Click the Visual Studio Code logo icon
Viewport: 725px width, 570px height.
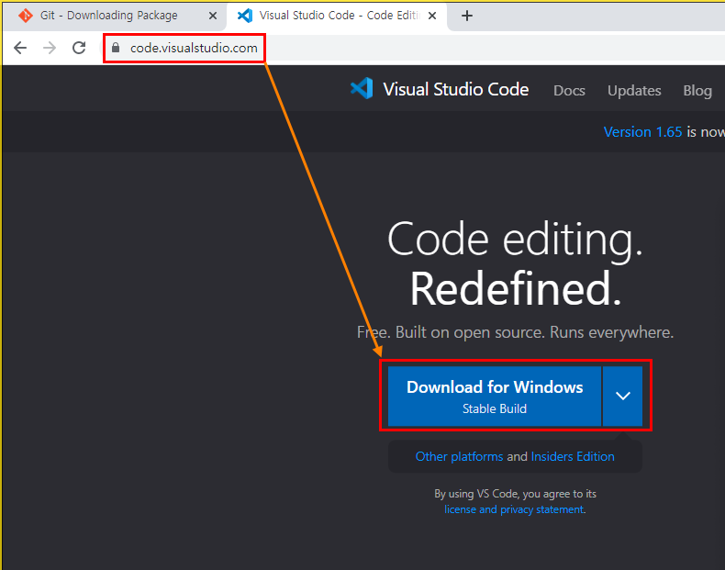(x=362, y=88)
